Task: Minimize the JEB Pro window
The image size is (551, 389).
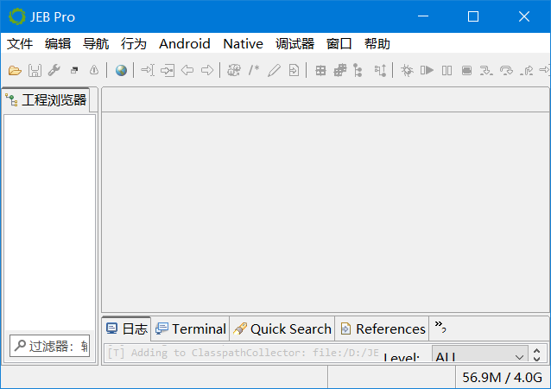Action: click(423, 16)
